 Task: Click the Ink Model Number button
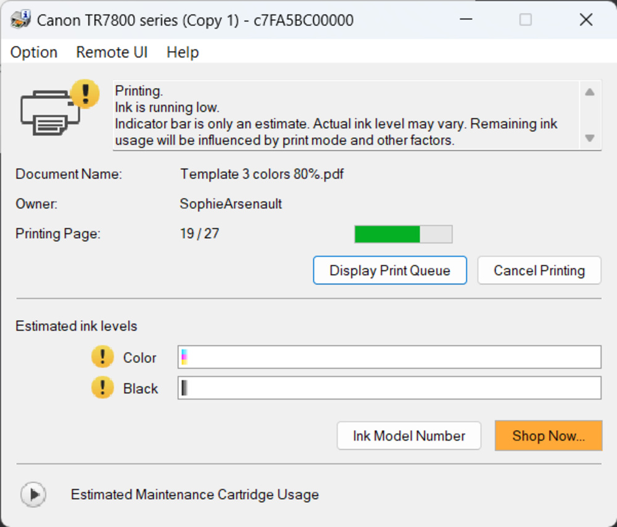click(408, 436)
